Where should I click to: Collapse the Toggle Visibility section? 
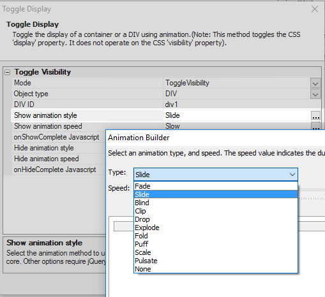[7, 73]
